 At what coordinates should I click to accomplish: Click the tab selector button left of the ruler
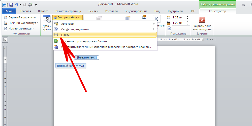(x=5, y=40)
